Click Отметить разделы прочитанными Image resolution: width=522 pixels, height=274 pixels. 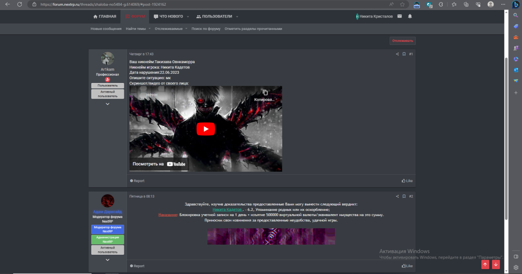pos(253,28)
